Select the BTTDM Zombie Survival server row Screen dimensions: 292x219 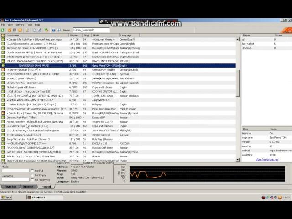pyautogui.click(x=118, y=135)
